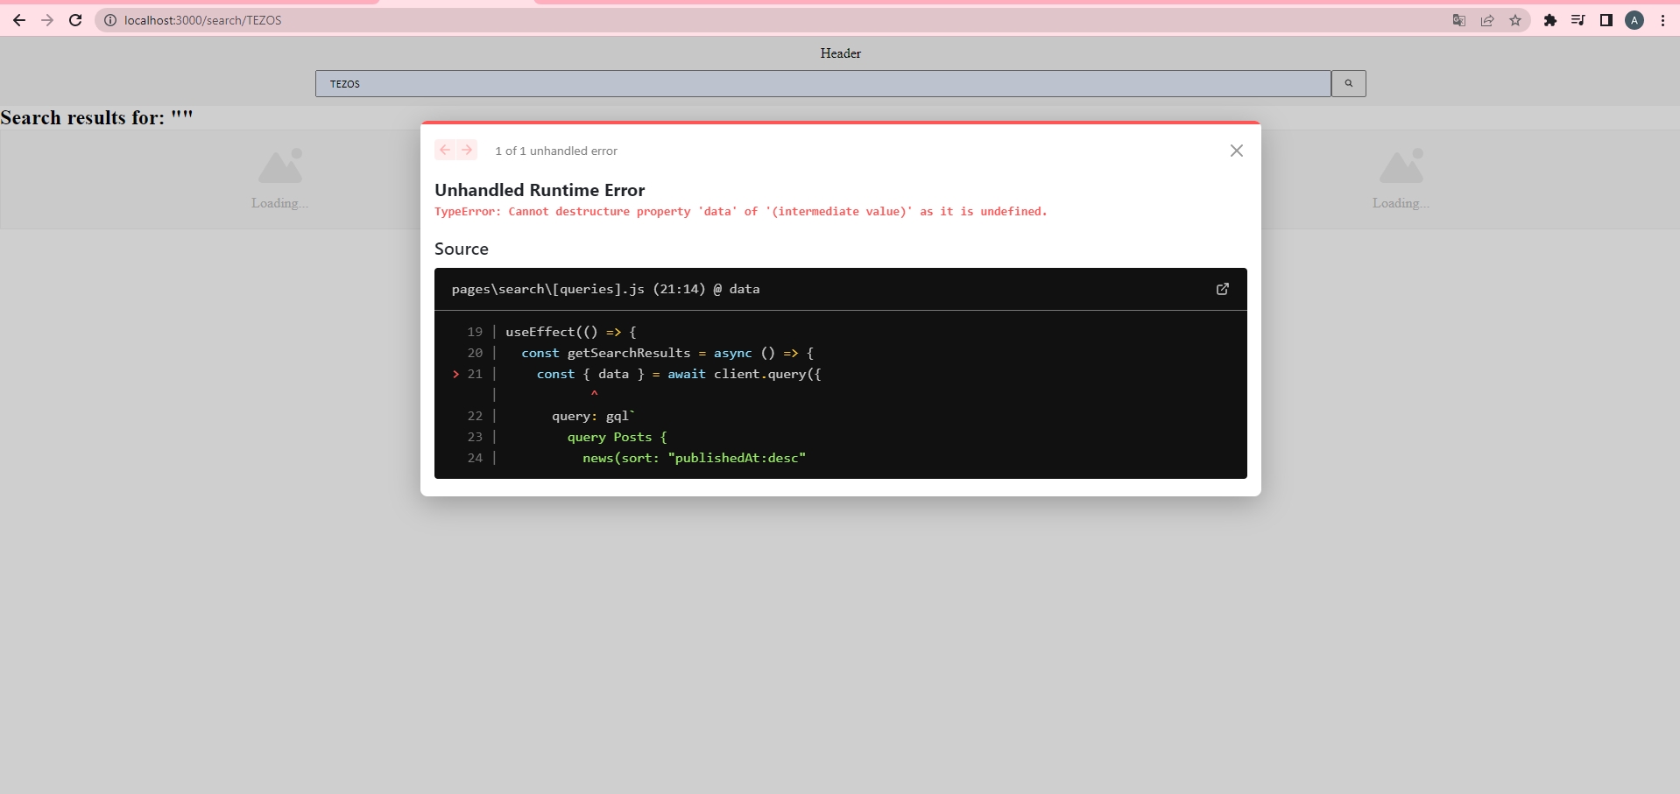
Task: Toggle the browser side panel
Action: click(x=1606, y=20)
